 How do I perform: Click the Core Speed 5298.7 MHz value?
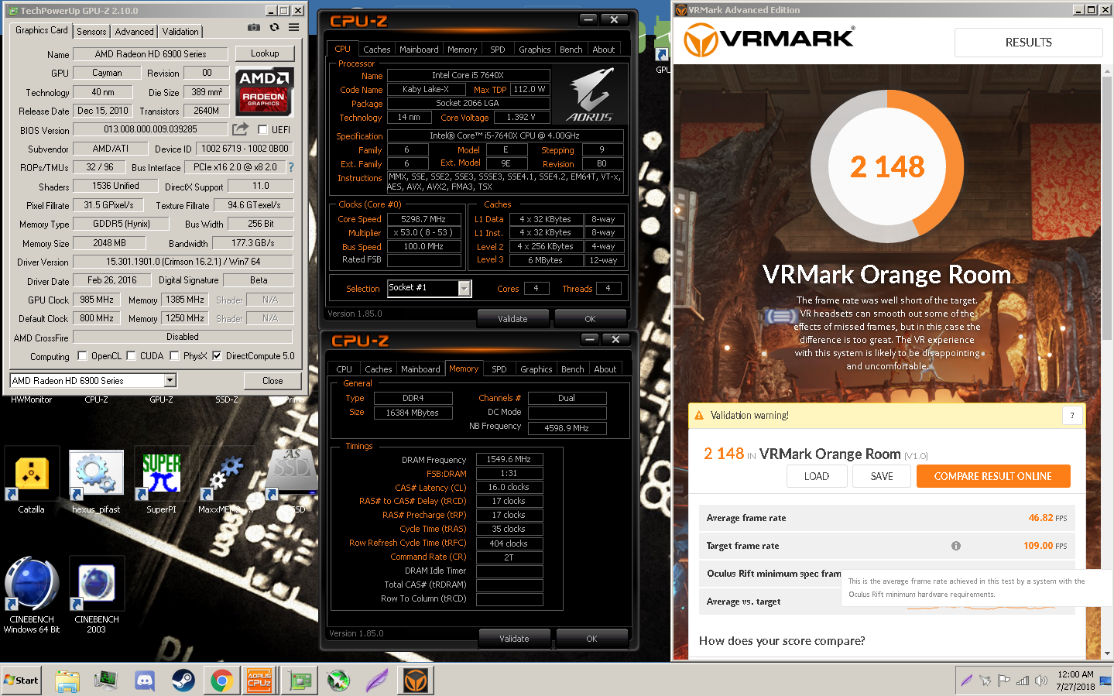pos(423,219)
